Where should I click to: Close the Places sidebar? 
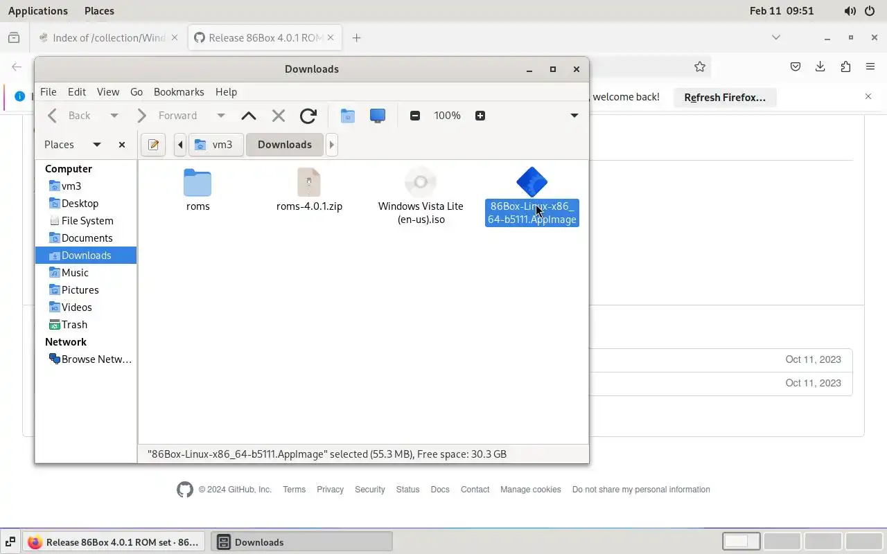tap(122, 145)
